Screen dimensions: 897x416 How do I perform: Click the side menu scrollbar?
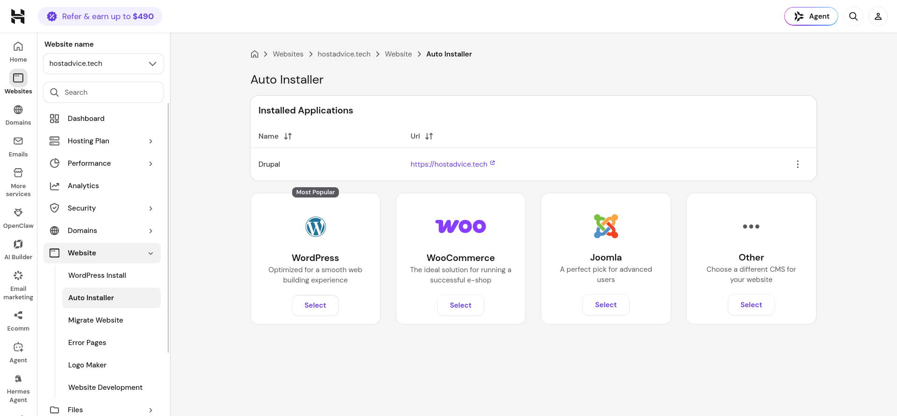tap(168, 228)
